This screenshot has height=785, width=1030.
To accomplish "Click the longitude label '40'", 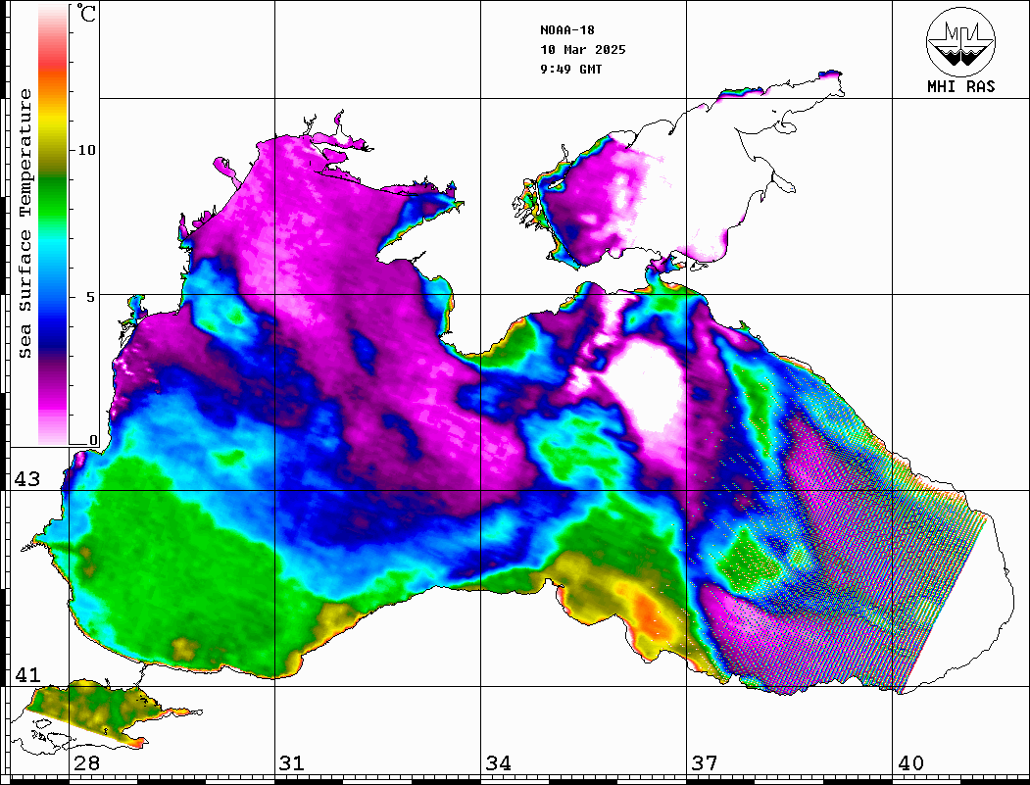I will [x=910, y=763].
